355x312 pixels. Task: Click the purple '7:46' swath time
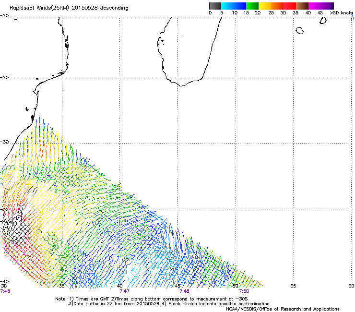point(5,291)
